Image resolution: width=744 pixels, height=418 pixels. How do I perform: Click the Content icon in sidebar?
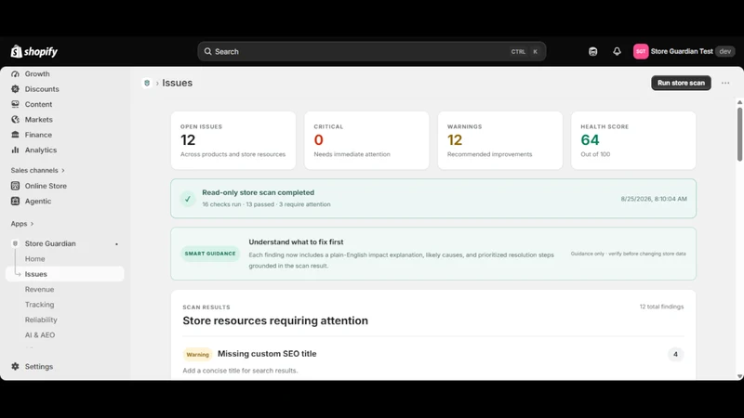[15, 104]
